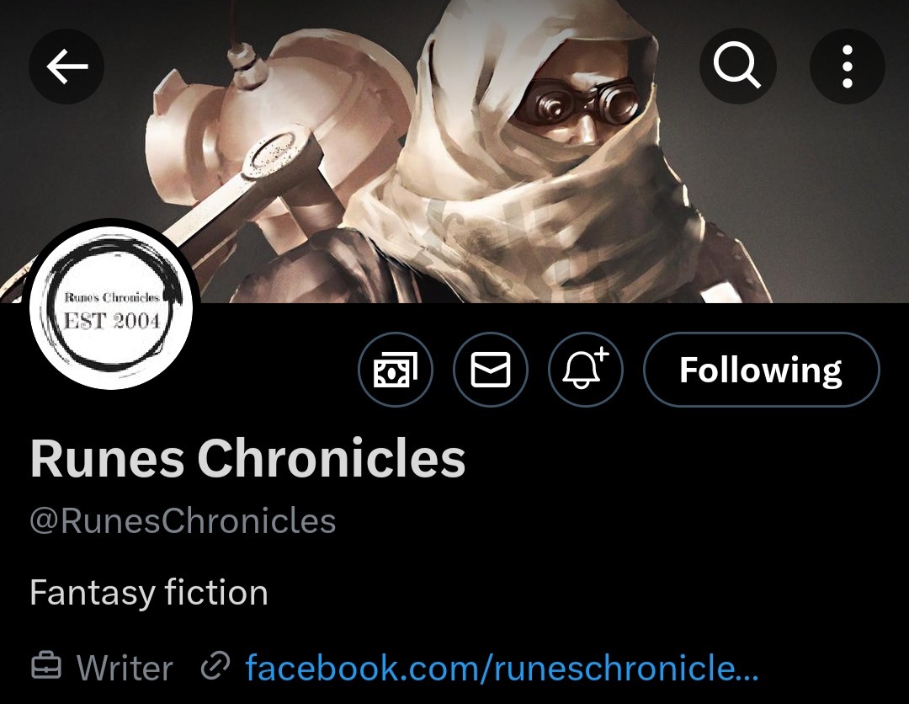Click the briefcase category icon
The width and height of the screenshot is (909, 704).
[x=45, y=666]
